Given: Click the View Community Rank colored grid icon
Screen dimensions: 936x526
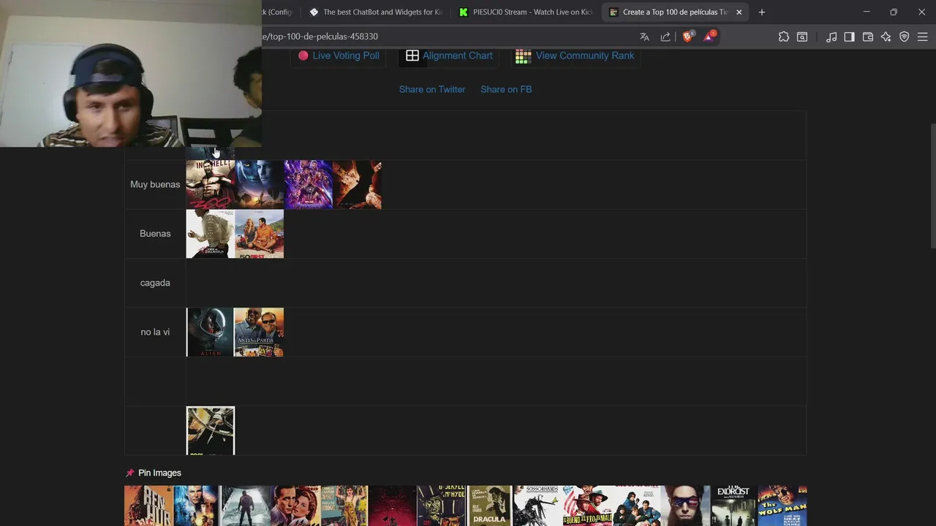Looking at the screenshot, I should 523,56.
